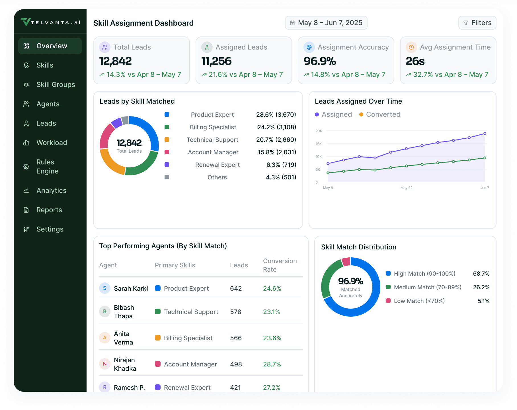Select the Sarah Karki agent avatar

[105, 288]
